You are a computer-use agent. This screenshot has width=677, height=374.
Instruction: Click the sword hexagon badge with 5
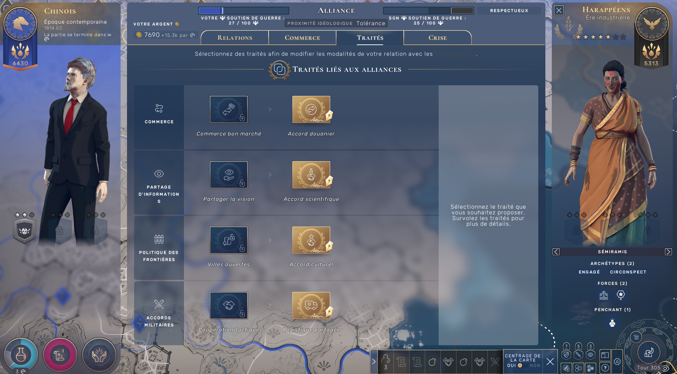[578, 354]
